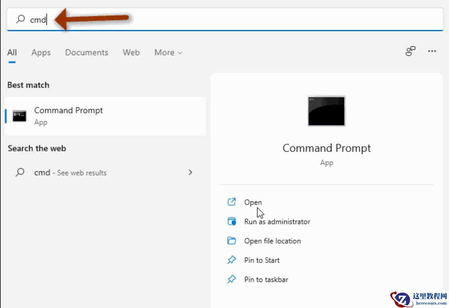The width and height of the screenshot is (449, 308).
Task: Open the three-dots options menu
Action: (x=432, y=51)
